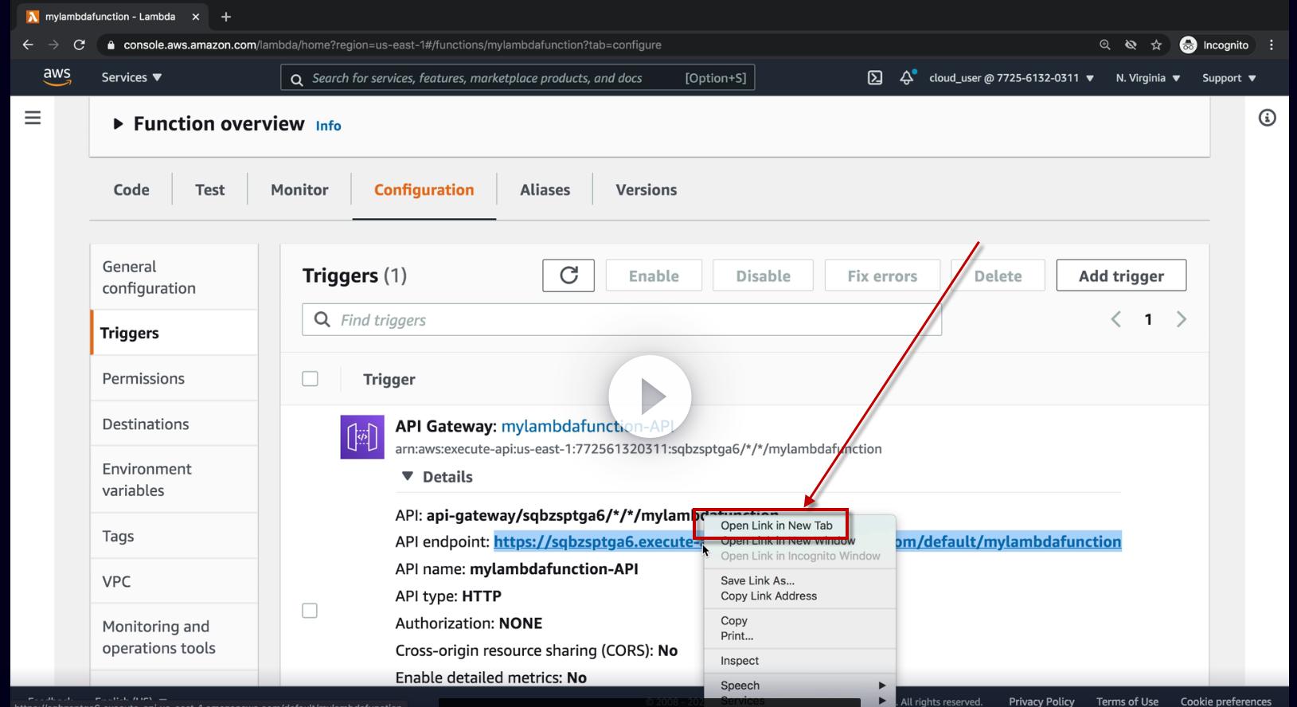The height and width of the screenshot is (707, 1297).
Task: Click the Find triggers search field
Action: 622,319
